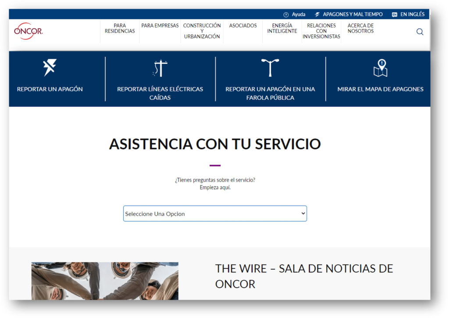Click the storm icon beside Apagones y Mal Tiempo
This screenshot has height=318, width=449.
pos(317,14)
